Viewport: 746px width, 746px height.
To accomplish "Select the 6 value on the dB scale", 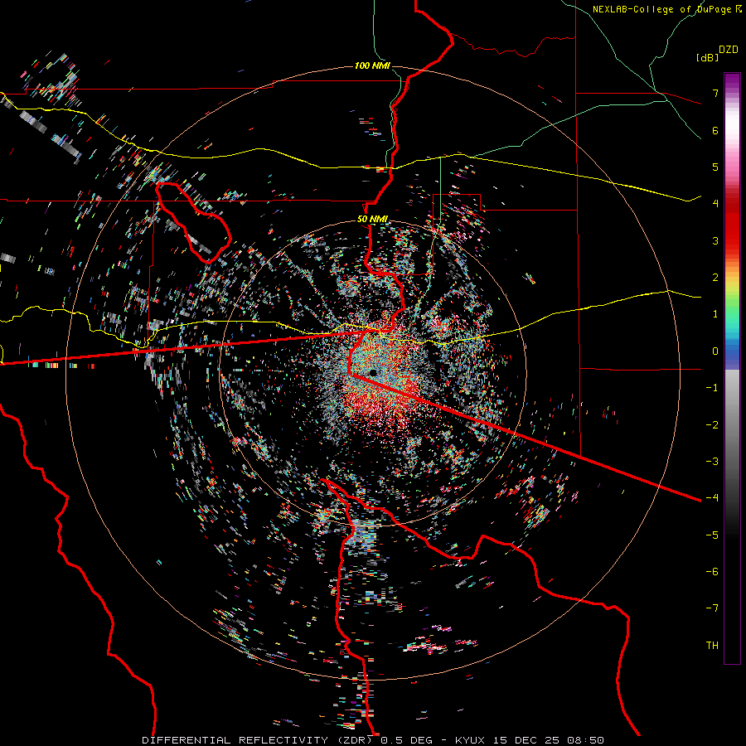I will [715, 130].
